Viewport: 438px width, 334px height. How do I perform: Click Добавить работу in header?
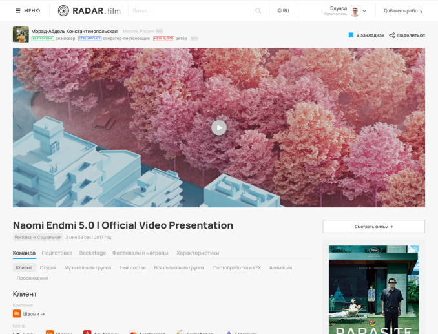tap(403, 10)
